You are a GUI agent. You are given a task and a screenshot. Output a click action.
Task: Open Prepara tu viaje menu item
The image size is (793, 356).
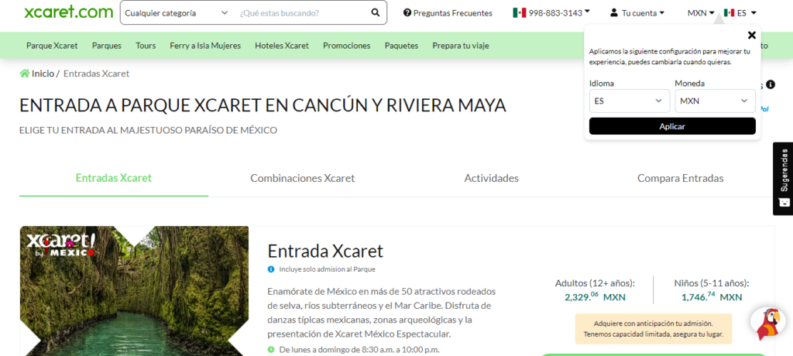click(461, 46)
